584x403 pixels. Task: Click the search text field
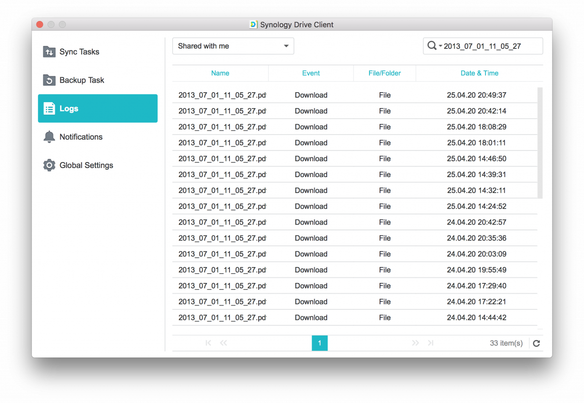(490, 46)
